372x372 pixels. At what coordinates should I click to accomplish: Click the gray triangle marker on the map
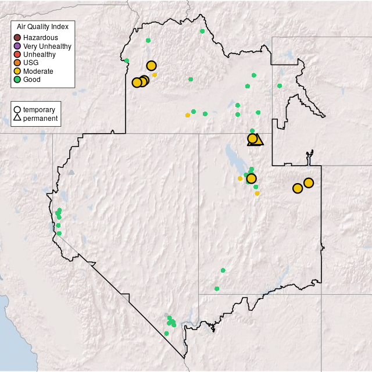[71, 172]
